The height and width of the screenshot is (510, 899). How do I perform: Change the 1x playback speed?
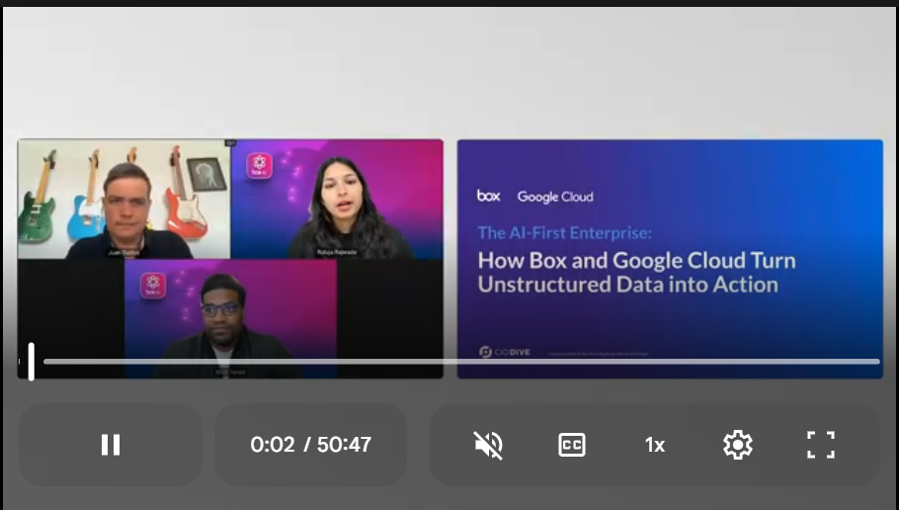click(x=655, y=445)
